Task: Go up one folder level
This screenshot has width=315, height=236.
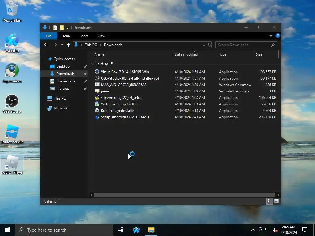Action: [69, 45]
